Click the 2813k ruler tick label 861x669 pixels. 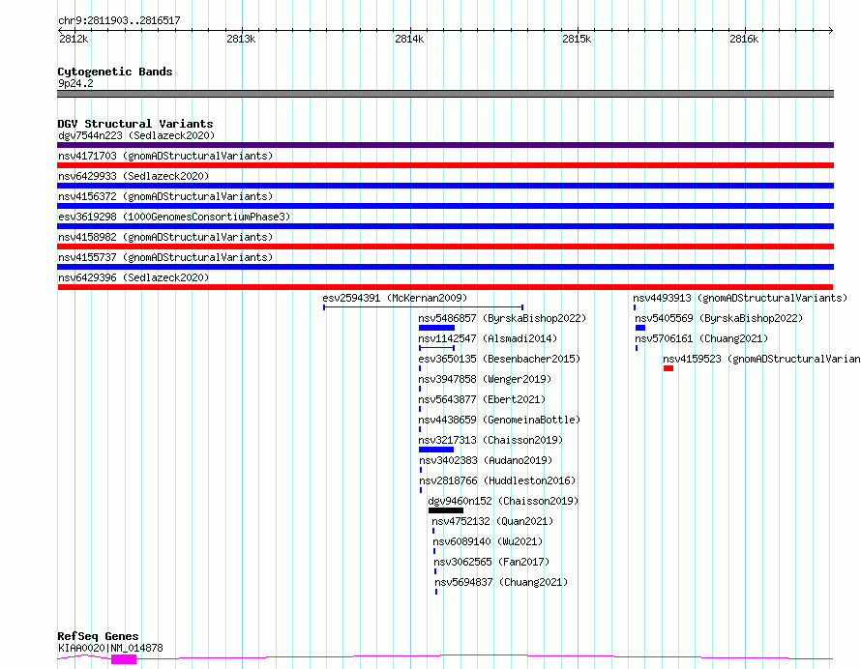[241, 39]
